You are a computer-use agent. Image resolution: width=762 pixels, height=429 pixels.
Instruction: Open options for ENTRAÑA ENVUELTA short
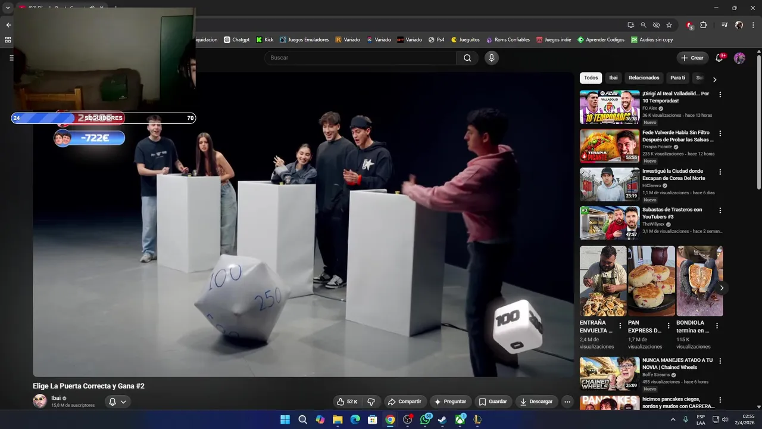[x=620, y=326]
